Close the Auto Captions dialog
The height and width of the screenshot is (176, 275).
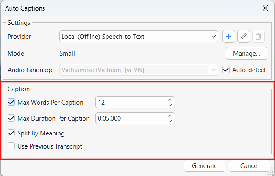tap(265, 8)
